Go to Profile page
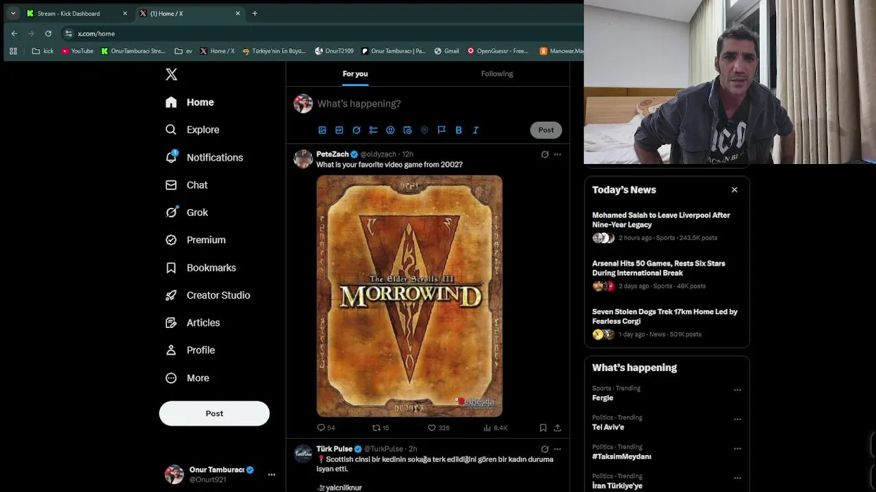Screen dimensions: 876x492 point(190,350)
